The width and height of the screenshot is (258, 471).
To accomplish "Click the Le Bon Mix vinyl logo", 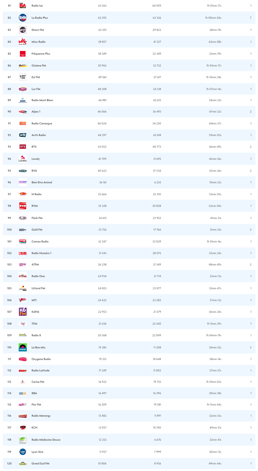I will pyautogui.click(x=23, y=347).
